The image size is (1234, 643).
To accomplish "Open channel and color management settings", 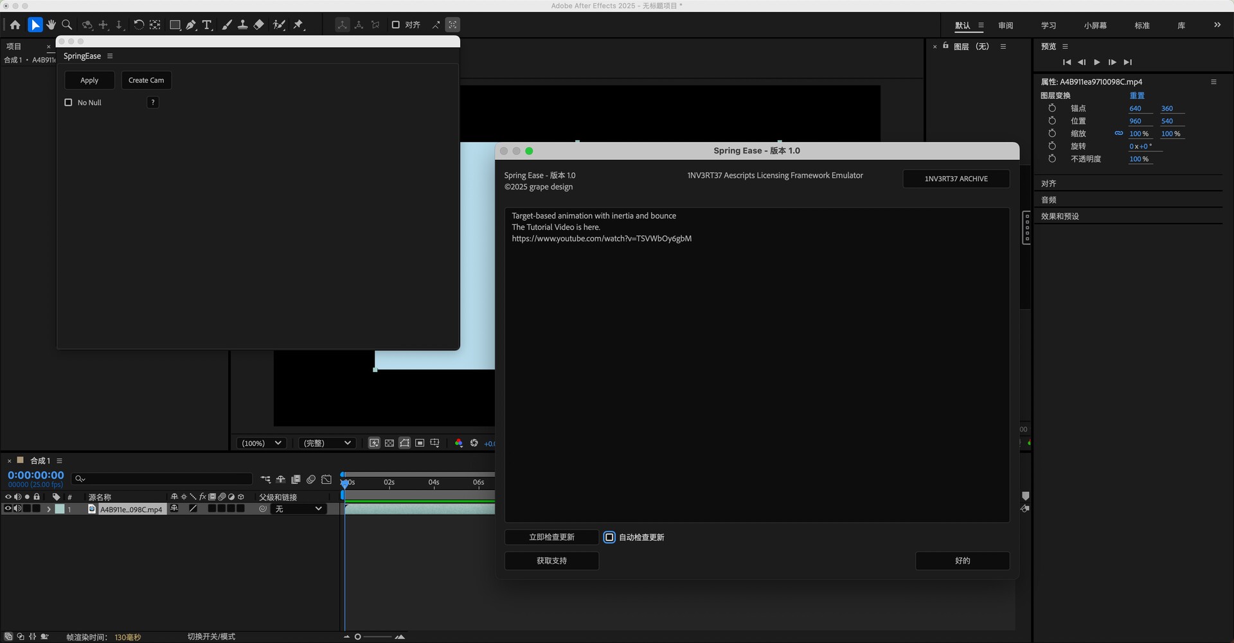I will click(458, 443).
